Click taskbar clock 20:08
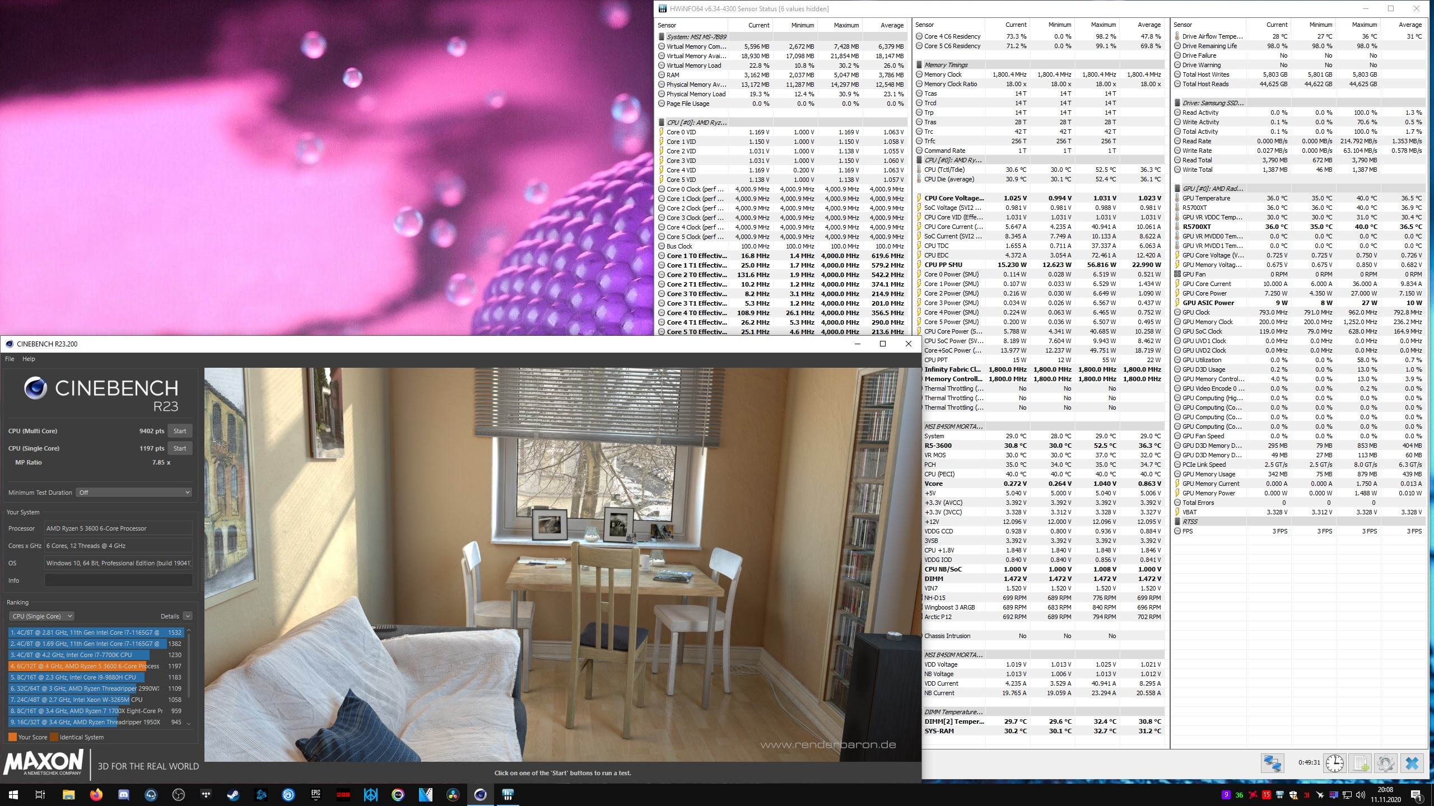This screenshot has height=806, width=1434. [x=1385, y=794]
